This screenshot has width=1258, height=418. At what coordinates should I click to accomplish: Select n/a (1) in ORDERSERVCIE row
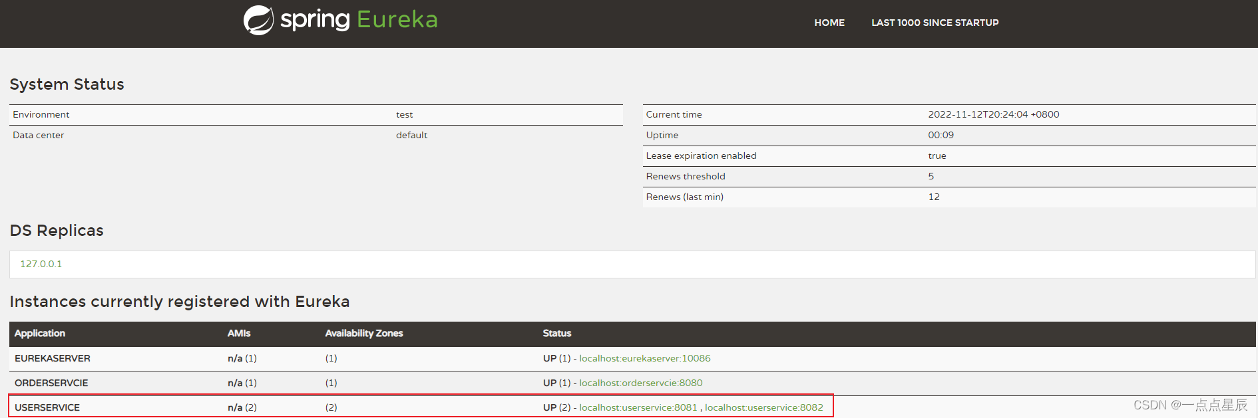click(242, 383)
